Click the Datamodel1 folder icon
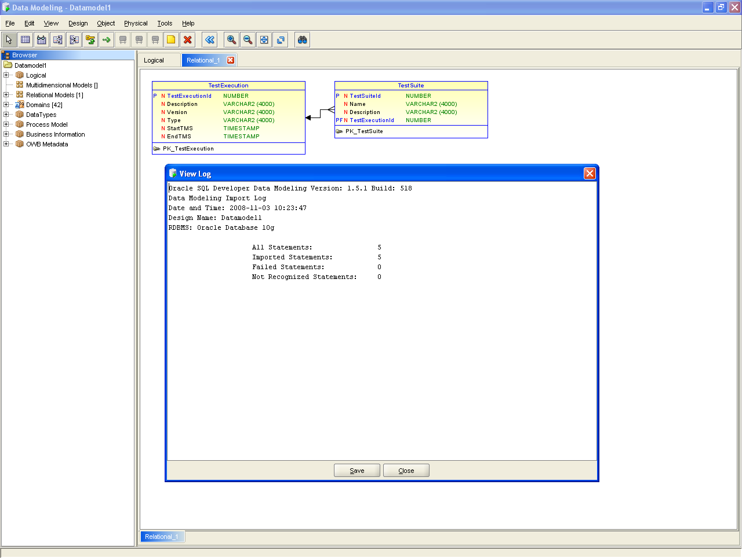The height and width of the screenshot is (558, 742). coord(8,65)
